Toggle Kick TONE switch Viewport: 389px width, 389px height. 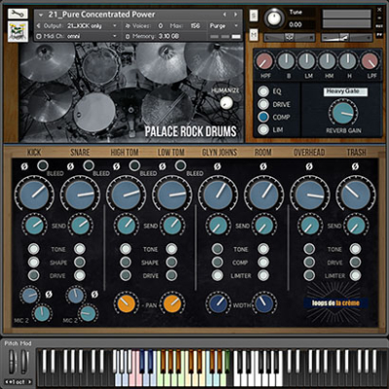point(33,249)
